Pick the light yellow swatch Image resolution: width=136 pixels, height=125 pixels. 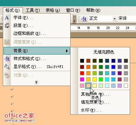[95, 86]
